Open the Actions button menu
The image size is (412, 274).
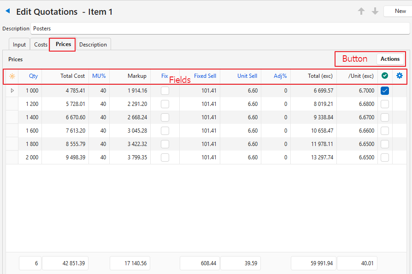tap(390, 59)
